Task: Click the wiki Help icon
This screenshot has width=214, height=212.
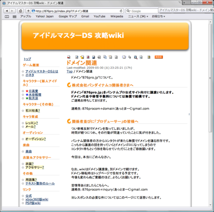Action: click(x=149, y=57)
